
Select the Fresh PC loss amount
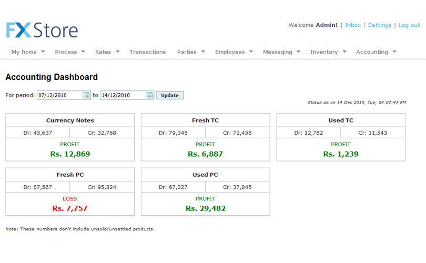point(70,208)
